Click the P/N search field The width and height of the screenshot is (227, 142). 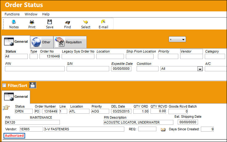[35, 69]
